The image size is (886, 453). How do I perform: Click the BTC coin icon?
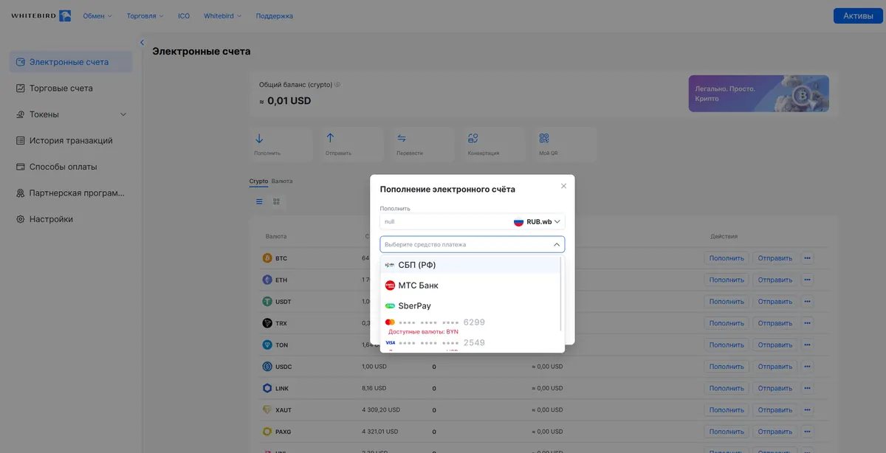267,258
